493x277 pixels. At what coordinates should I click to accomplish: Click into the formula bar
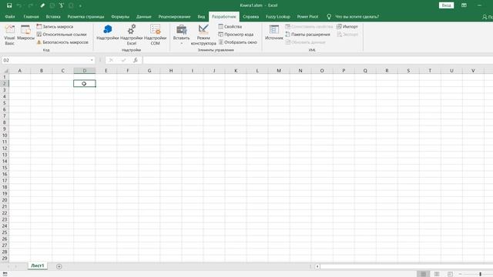(317, 60)
